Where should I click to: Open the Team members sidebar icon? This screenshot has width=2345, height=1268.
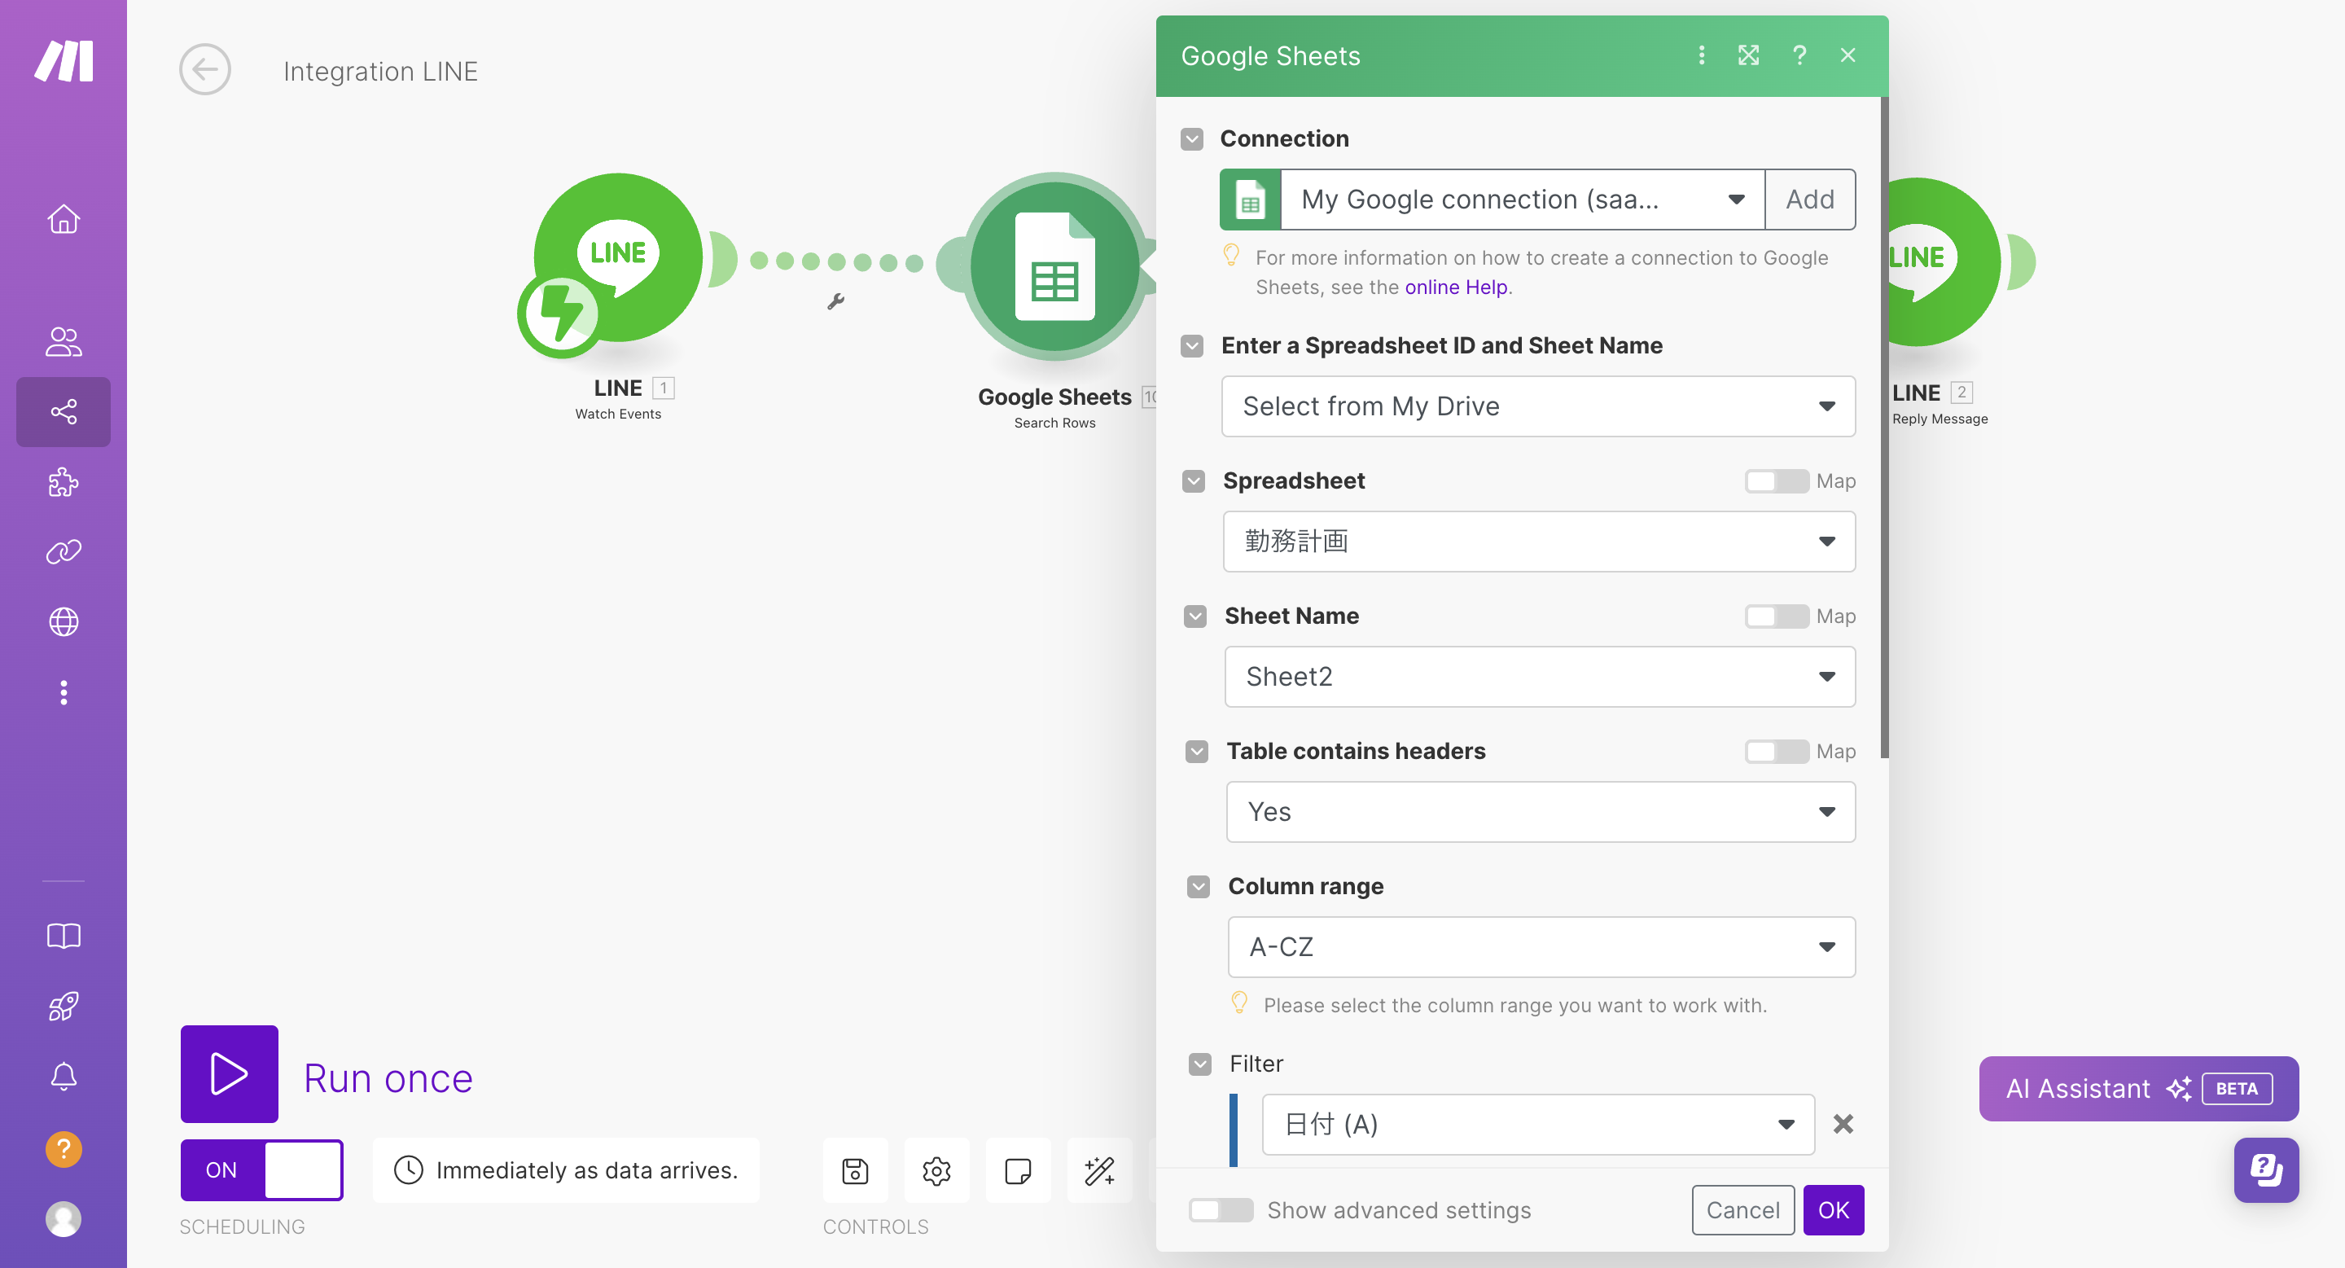click(x=63, y=341)
